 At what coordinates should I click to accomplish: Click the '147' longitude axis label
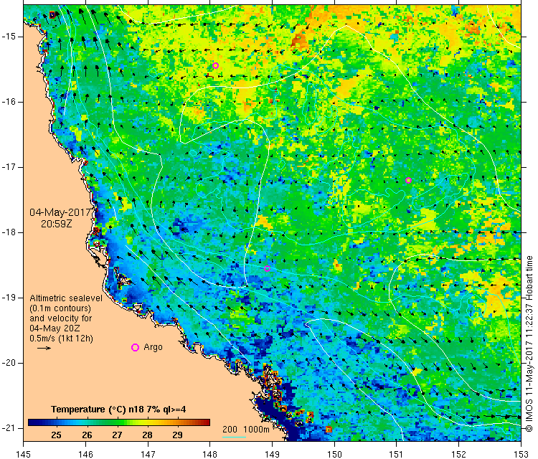pyautogui.click(x=148, y=454)
